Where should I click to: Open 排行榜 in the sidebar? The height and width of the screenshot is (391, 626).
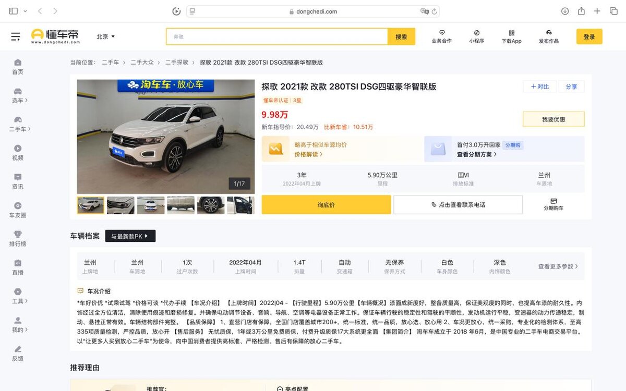click(18, 239)
